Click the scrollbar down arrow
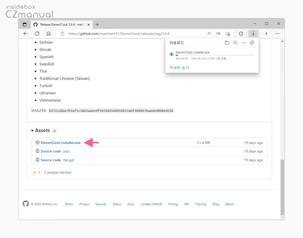The height and width of the screenshot is (238, 303). point(282,217)
